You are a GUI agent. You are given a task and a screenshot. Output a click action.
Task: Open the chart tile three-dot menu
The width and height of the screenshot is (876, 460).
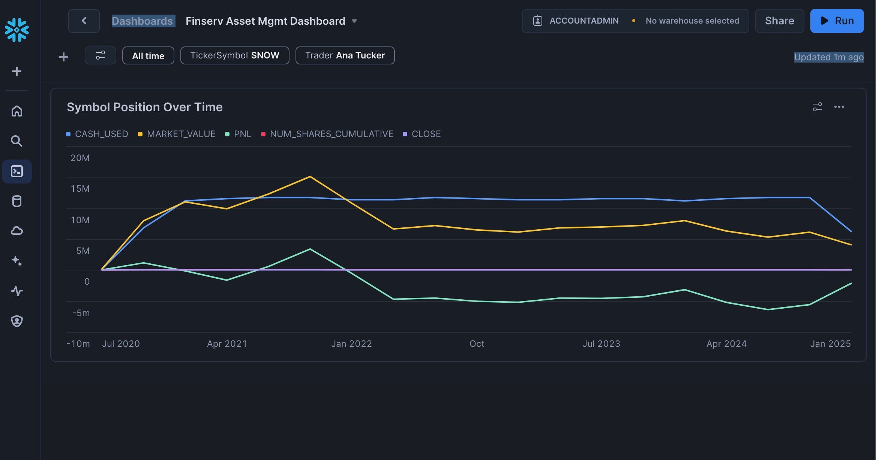[839, 107]
